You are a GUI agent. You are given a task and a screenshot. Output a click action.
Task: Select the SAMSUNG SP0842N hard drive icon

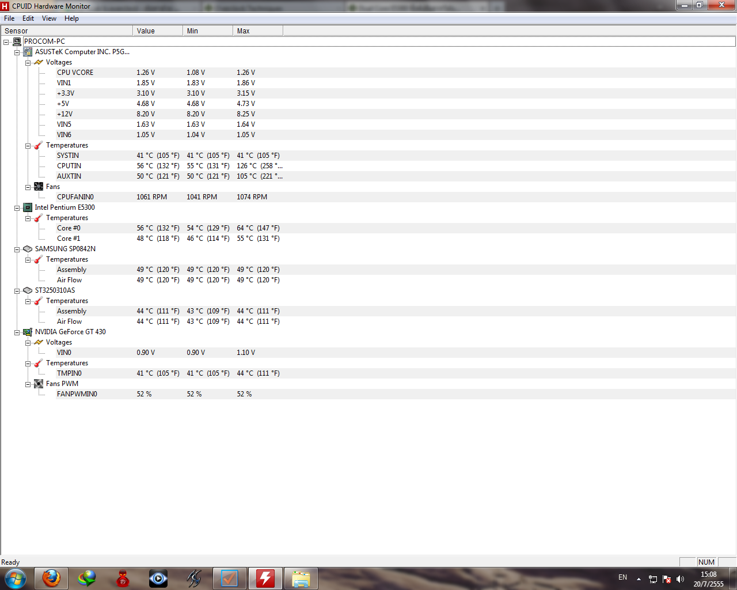[28, 249]
